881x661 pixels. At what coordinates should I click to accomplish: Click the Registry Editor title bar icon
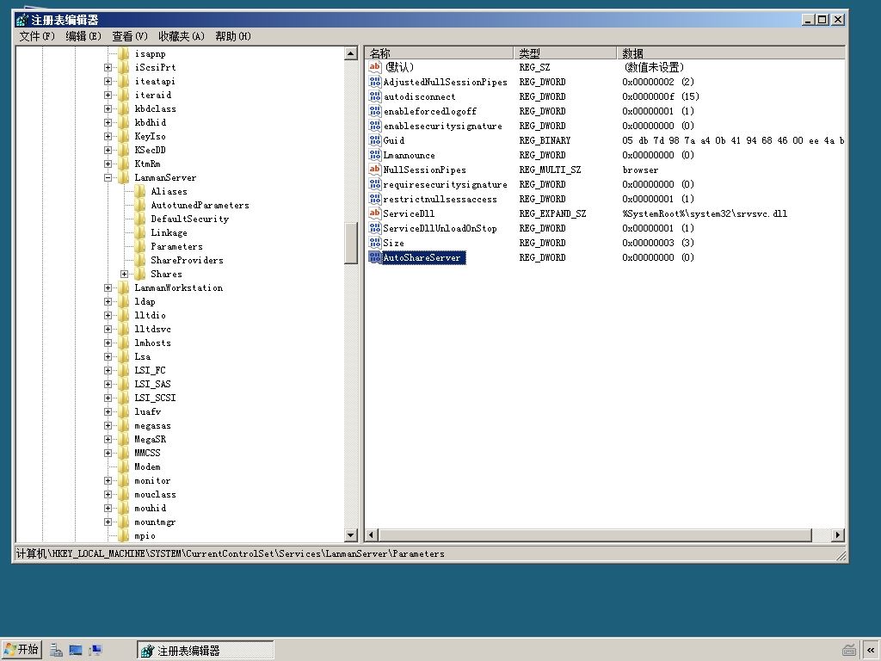click(x=22, y=21)
